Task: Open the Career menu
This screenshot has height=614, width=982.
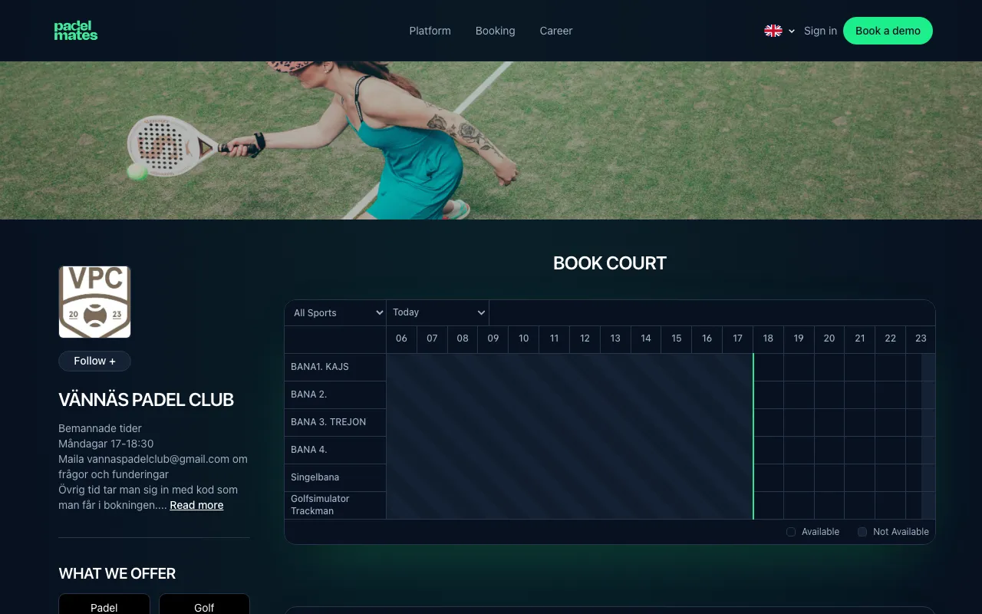Action: coord(556,31)
